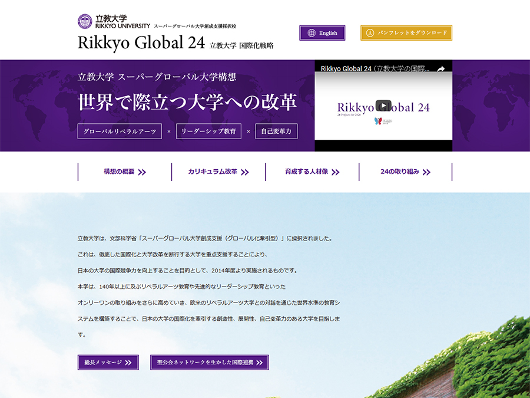Open the カリキュラム改革 navigation item
The height and width of the screenshot is (398, 530).
[218, 172]
